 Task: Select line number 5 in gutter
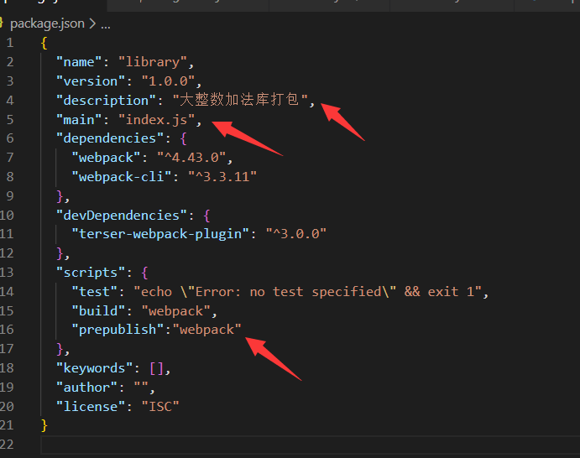click(x=10, y=120)
